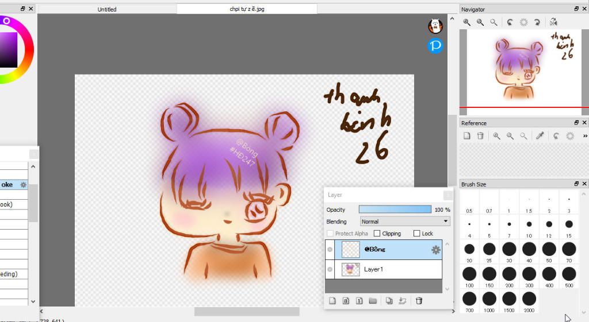Select brush size 15
Viewport: 589px width, 322px height.
coord(569,227)
